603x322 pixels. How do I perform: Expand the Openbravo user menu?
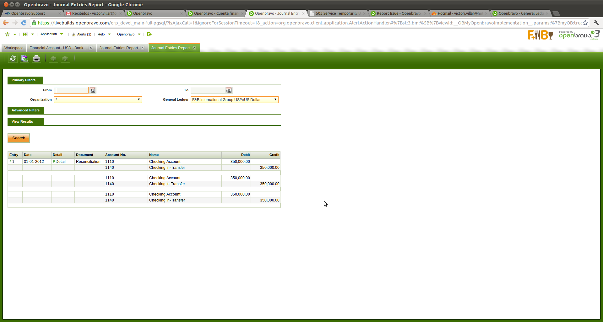pos(129,34)
